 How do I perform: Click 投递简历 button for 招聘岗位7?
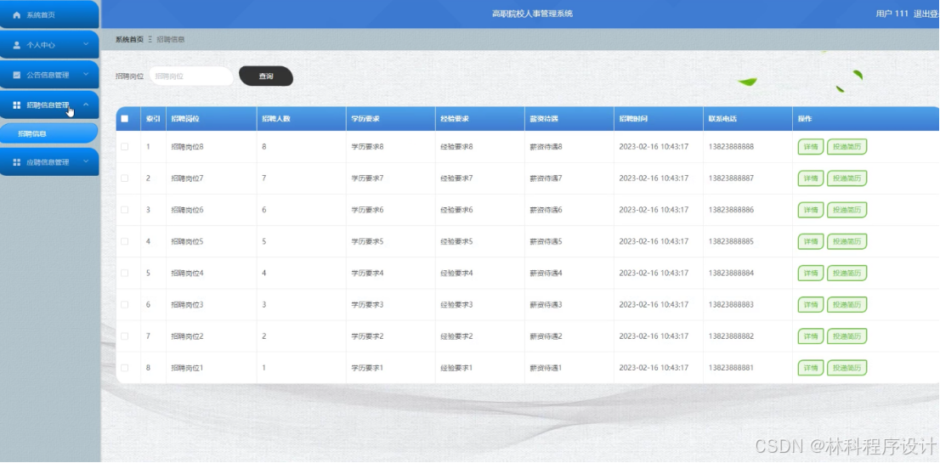point(847,178)
